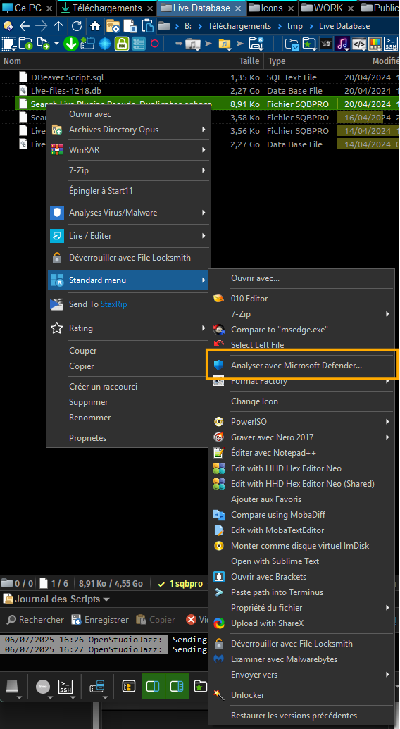Click the blue globe toolbar icon
The width and height of the screenshot is (400, 729).
point(104,44)
